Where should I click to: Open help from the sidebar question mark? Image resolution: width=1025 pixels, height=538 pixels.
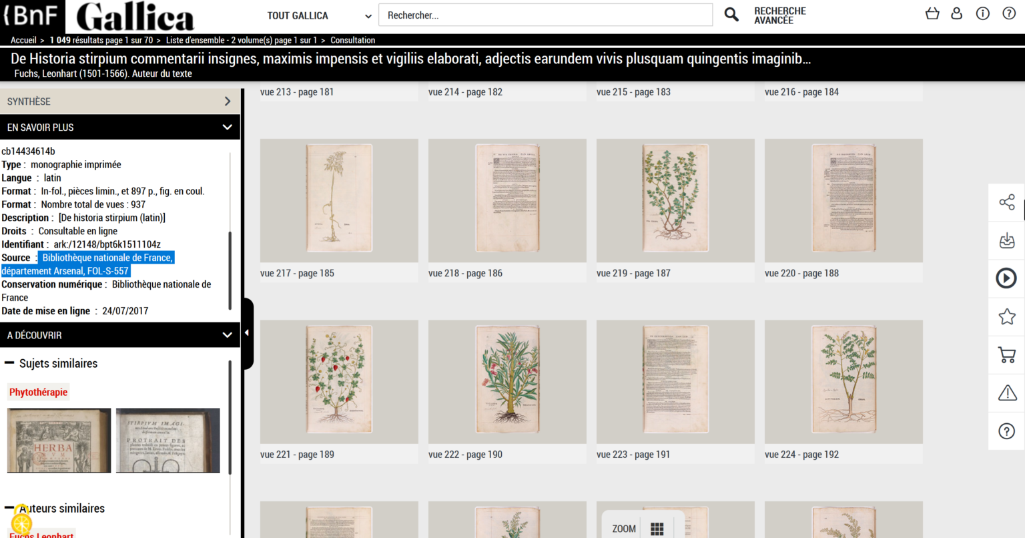(1006, 431)
